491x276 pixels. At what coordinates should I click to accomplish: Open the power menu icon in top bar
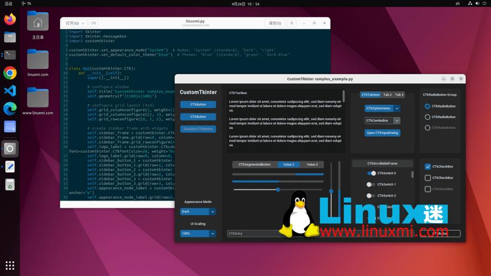click(485, 3)
